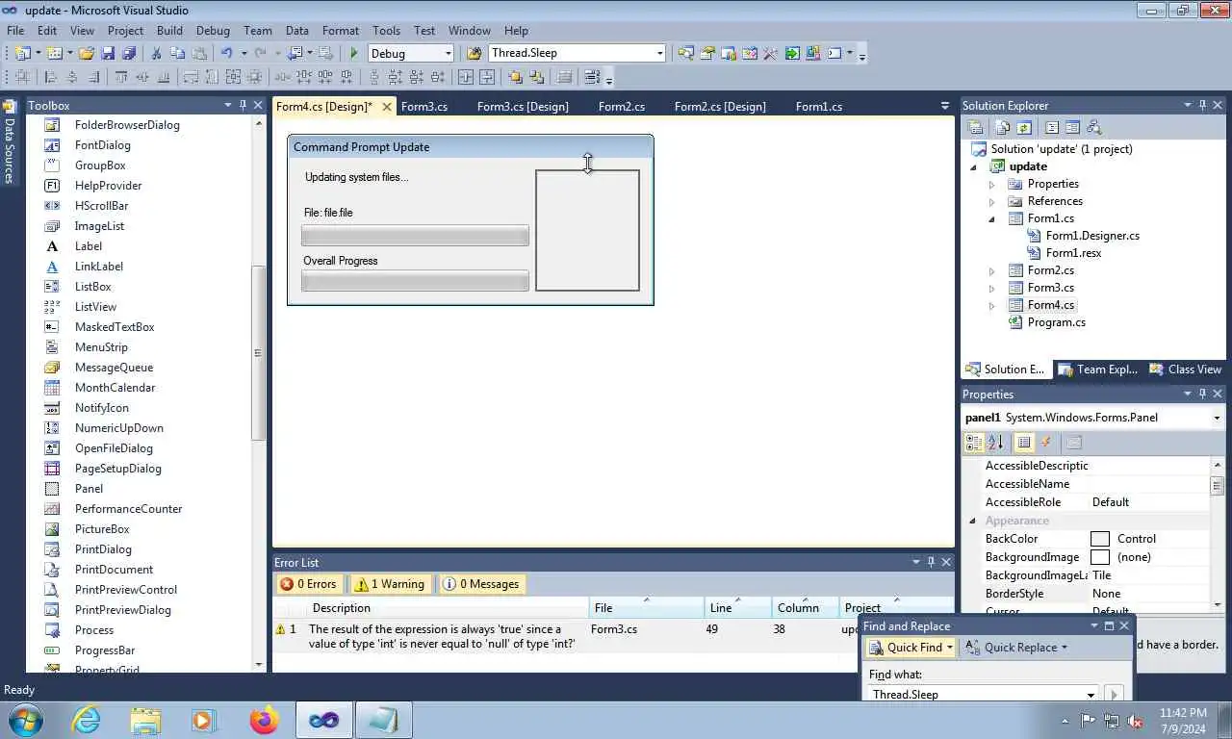Select the file progress bar under 'File: file.file'
Screen dimensions: 1232x739
point(415,236)
